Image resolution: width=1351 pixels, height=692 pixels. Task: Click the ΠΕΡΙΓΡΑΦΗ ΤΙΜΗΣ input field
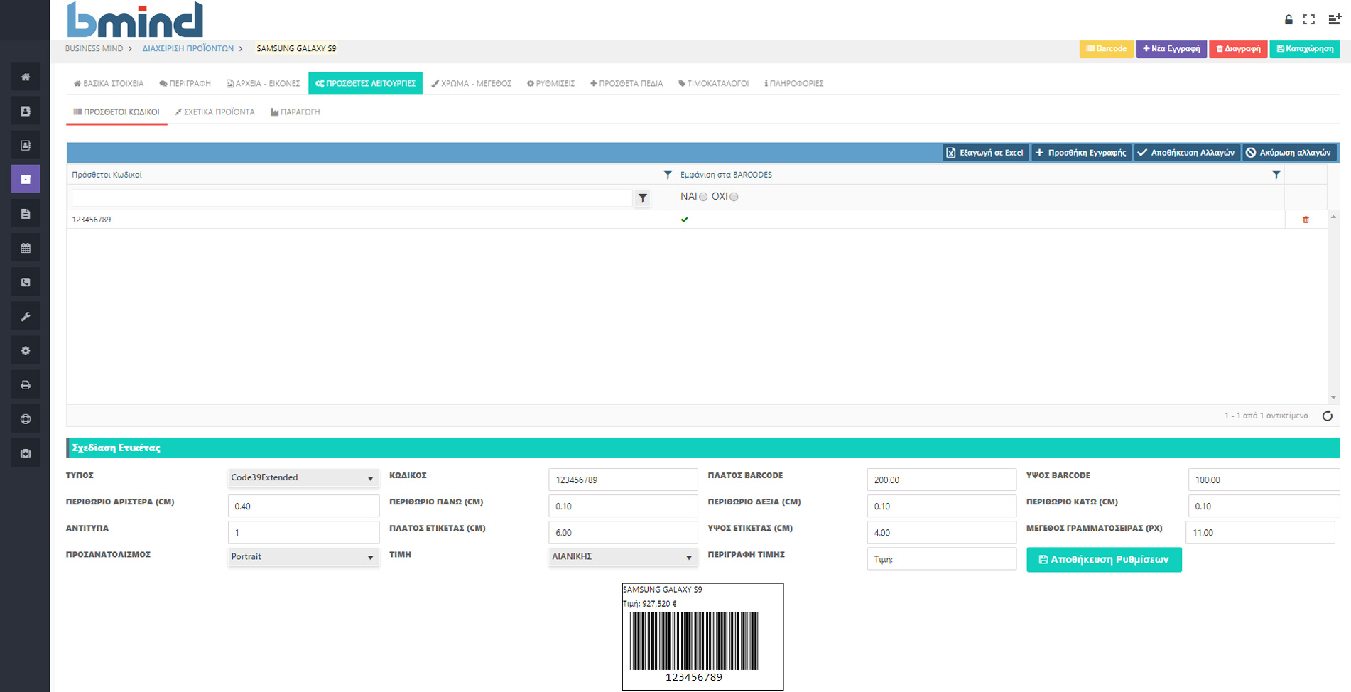[x=941, y=559]
